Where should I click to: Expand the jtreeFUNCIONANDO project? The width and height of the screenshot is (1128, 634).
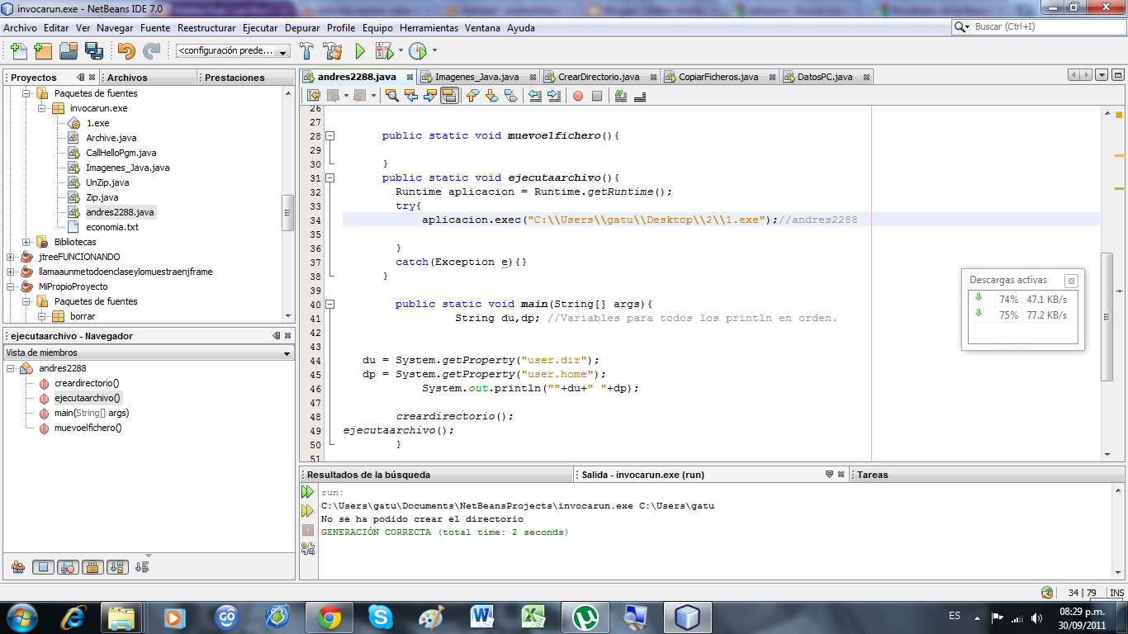pos(10,257)
